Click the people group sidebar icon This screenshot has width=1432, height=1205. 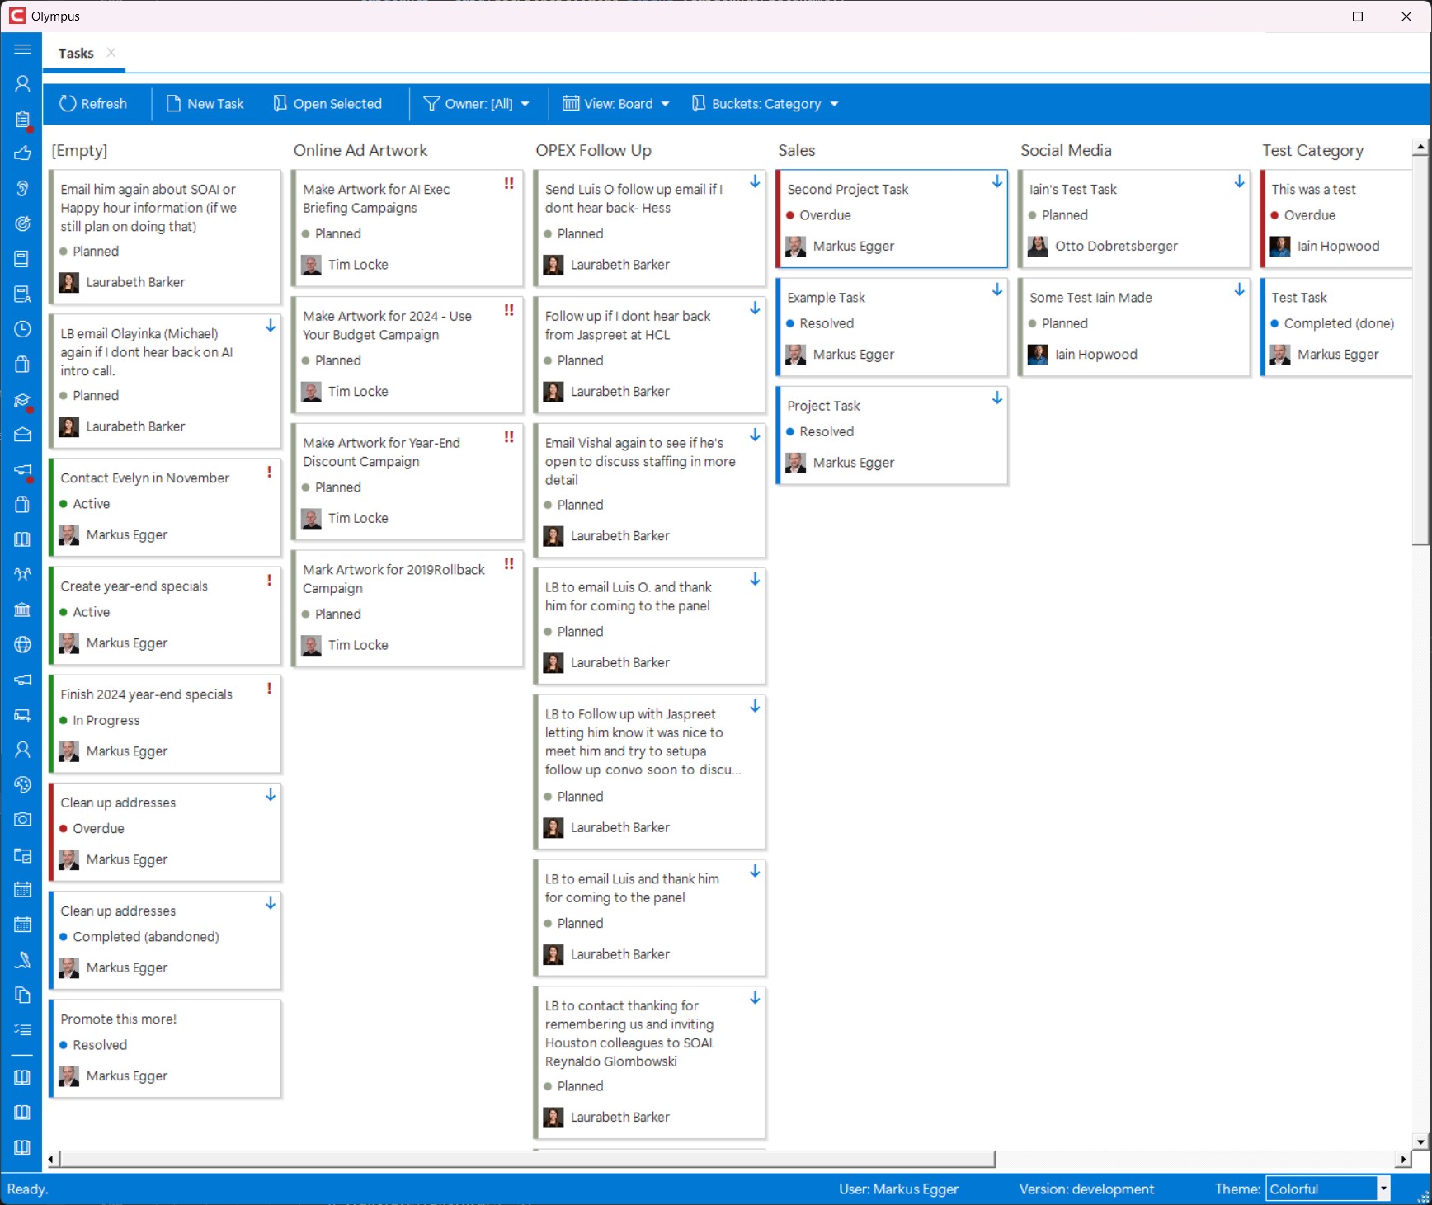click(22, 574)
